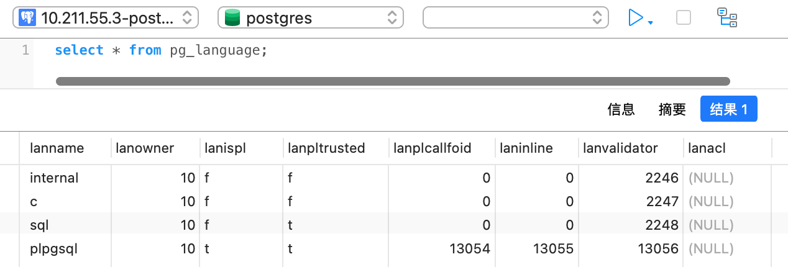Run the query with the play button

[x=635, y=17]
